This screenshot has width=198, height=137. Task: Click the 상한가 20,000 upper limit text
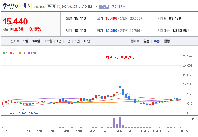click(130, 18)
